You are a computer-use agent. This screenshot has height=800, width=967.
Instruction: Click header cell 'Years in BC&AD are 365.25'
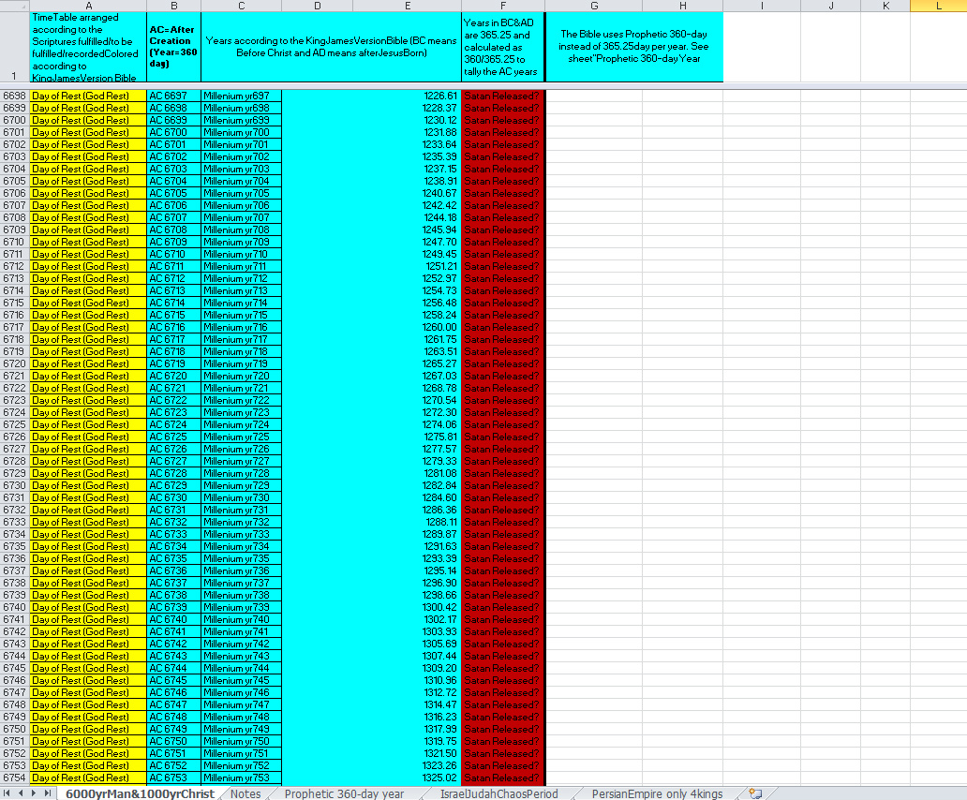pyautogui.click(x=503, y=47)
